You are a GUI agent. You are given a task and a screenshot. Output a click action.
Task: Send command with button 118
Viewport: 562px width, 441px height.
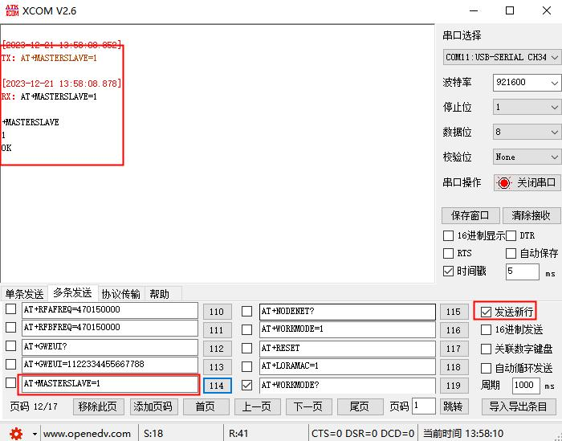pyautogui.click(x=454, y=367)
